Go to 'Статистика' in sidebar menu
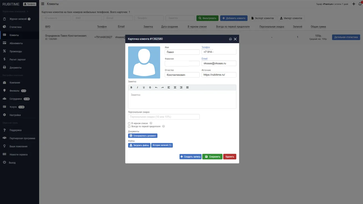Screen dimensions: 363x204 coord(15,27)
